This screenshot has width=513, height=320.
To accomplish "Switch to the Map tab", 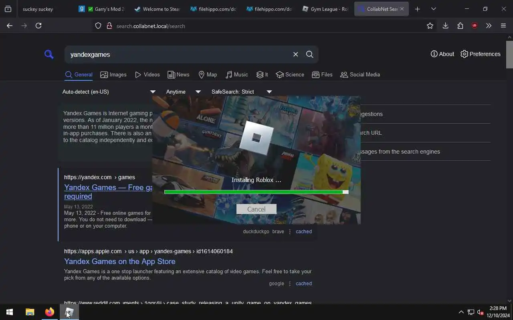I will coord(208,74).
